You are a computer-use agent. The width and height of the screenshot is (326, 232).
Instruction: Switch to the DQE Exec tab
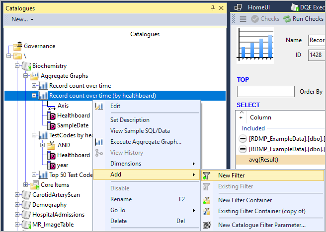308,7
